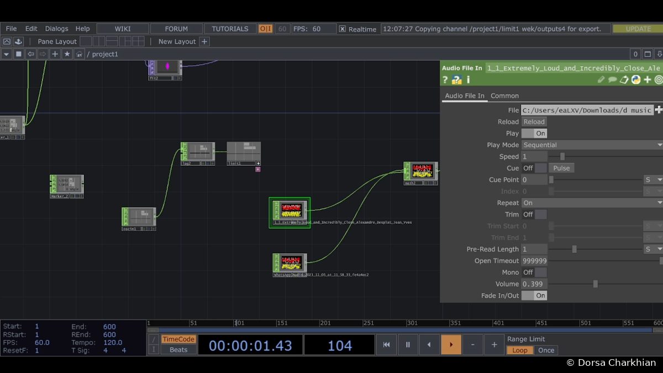Image resolution: width=663 pixels, height=373 pixels.
Task: Open the FORUM button
Action: click(x=176, y=29)
